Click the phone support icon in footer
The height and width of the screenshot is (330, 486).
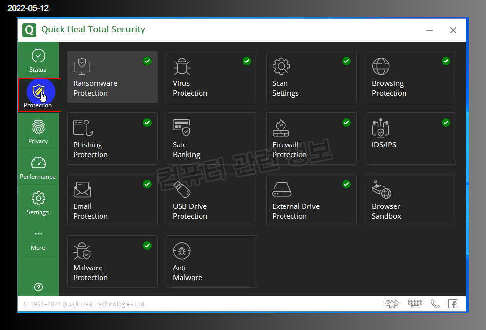coord(435,304)
